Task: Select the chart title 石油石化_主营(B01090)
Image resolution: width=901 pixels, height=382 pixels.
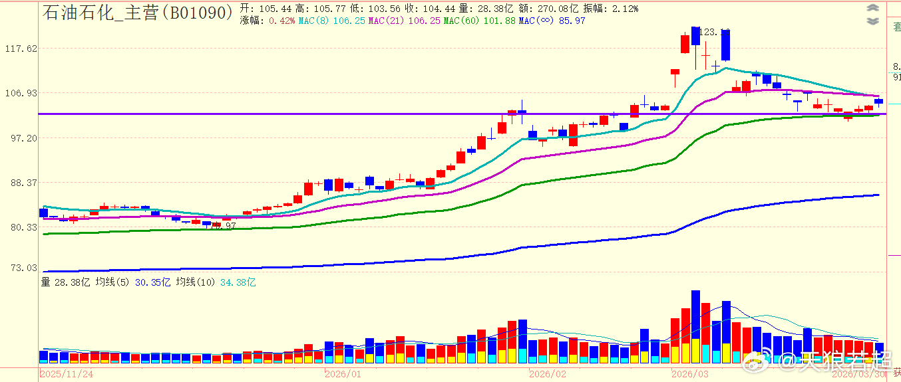Action: tap(138, 11)
